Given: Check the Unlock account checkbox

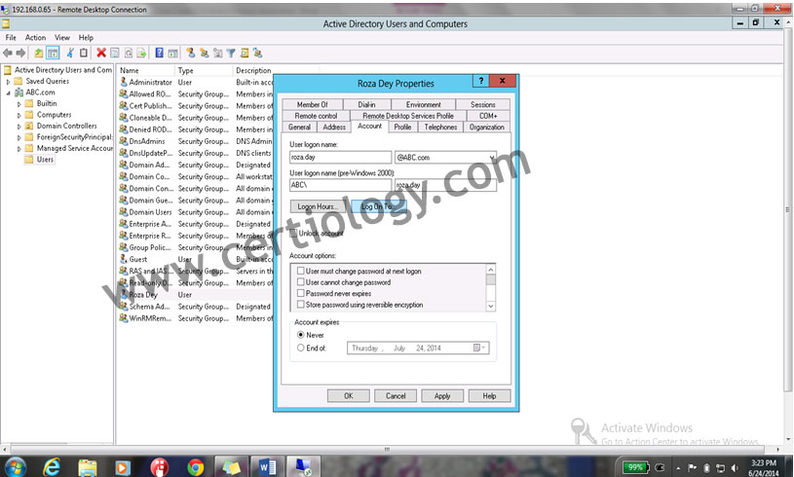Looking at the screenshot, I should coord(293,233).
